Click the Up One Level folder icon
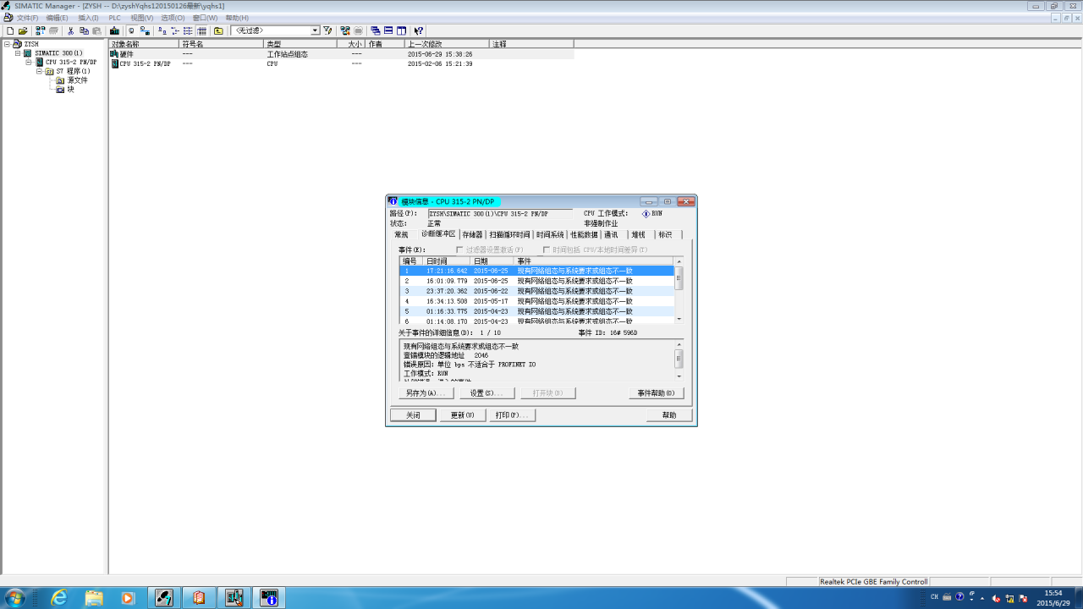Image resolution: width=1083 pixels, height=609 pixels. click(x=218, y=30)
